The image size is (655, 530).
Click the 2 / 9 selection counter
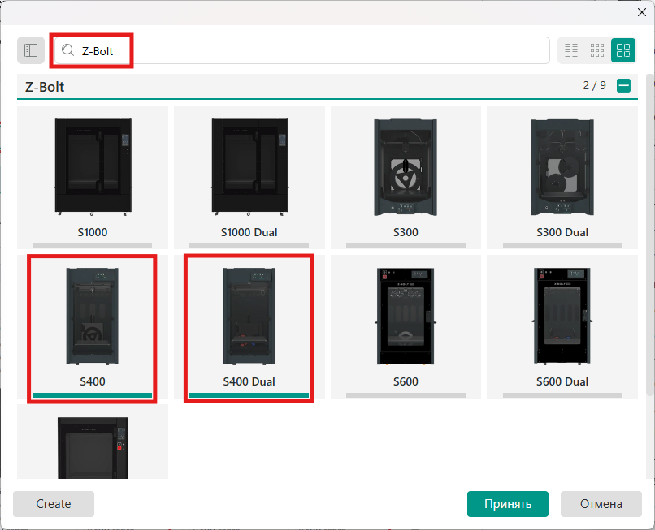click(x=594, y=85)
